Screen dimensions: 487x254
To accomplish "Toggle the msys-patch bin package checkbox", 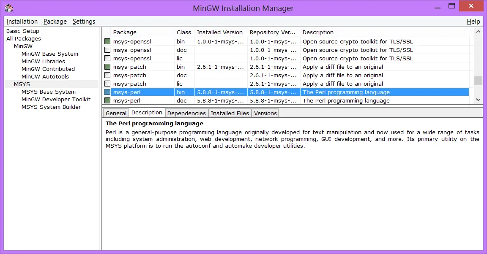I will (107, 66).
